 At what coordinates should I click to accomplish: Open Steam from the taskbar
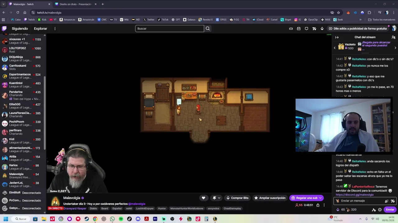click(86, 219)
